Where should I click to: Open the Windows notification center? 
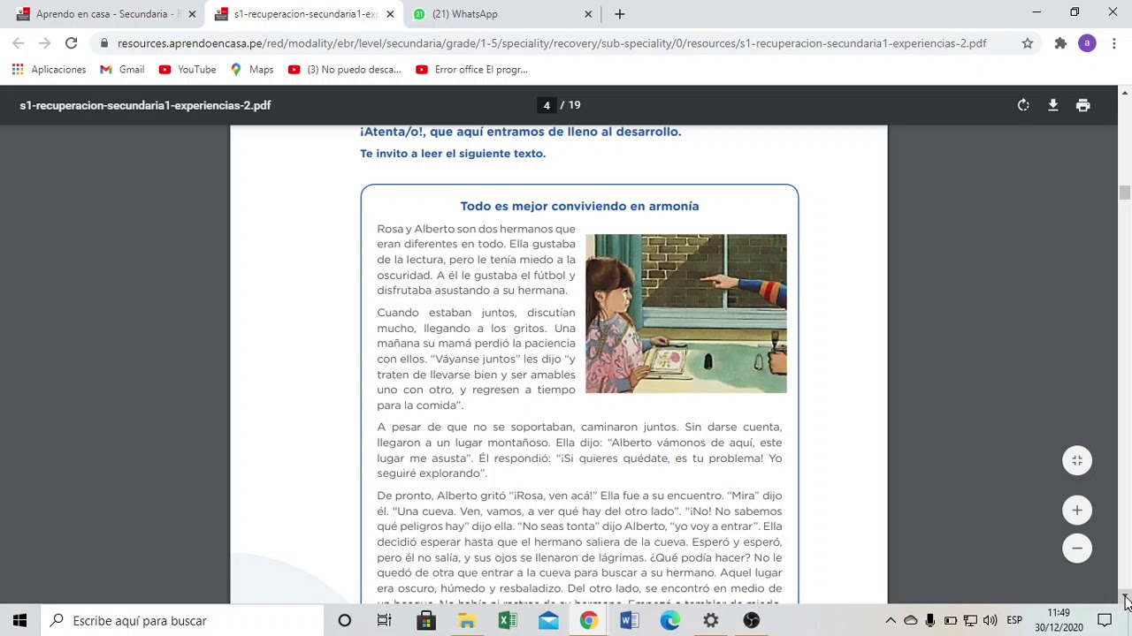1105,621
